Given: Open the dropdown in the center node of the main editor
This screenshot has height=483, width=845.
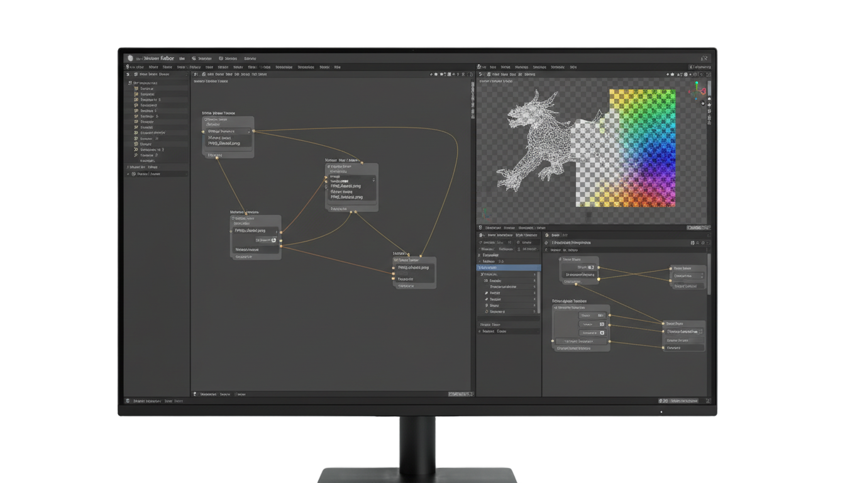Looking at the screenshot, I should [351, 182].
